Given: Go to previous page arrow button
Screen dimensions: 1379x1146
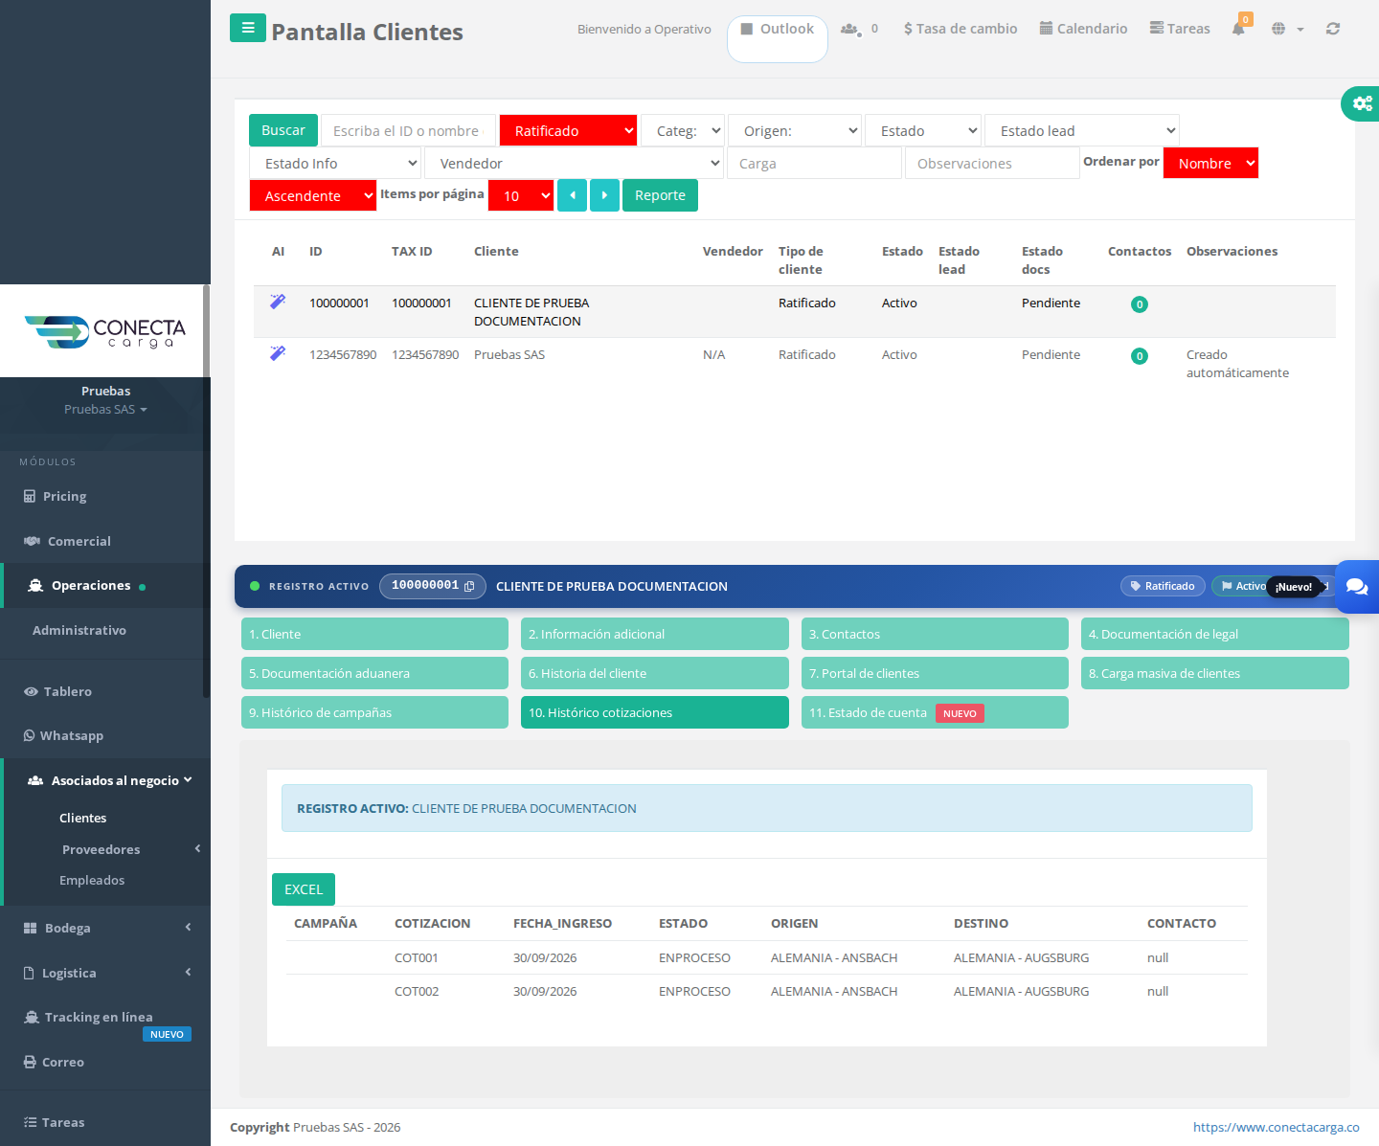Looking at the screenshot, I should [x=572, y=195].
